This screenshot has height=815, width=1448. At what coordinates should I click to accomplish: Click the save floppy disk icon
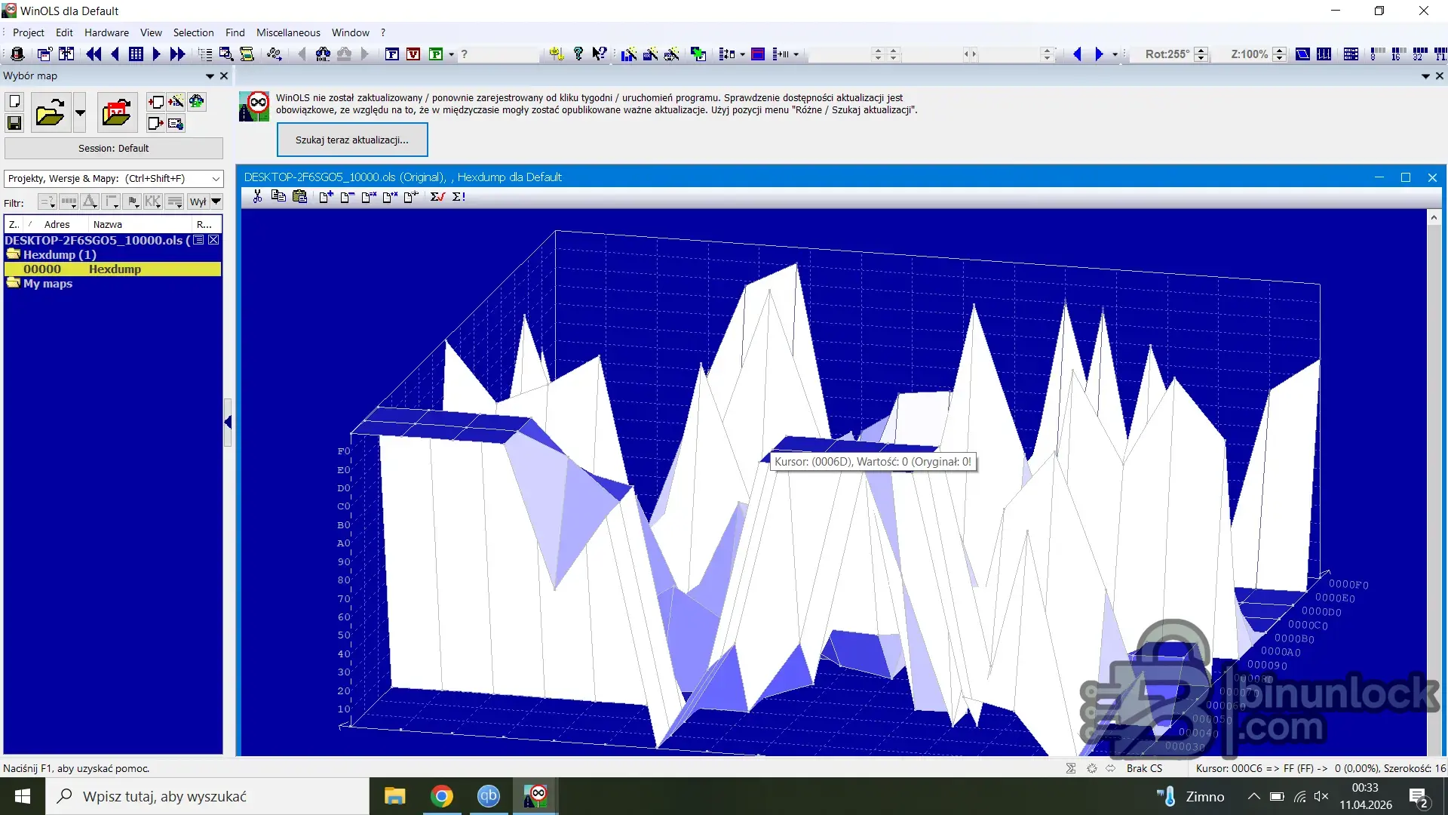point(14,123)
